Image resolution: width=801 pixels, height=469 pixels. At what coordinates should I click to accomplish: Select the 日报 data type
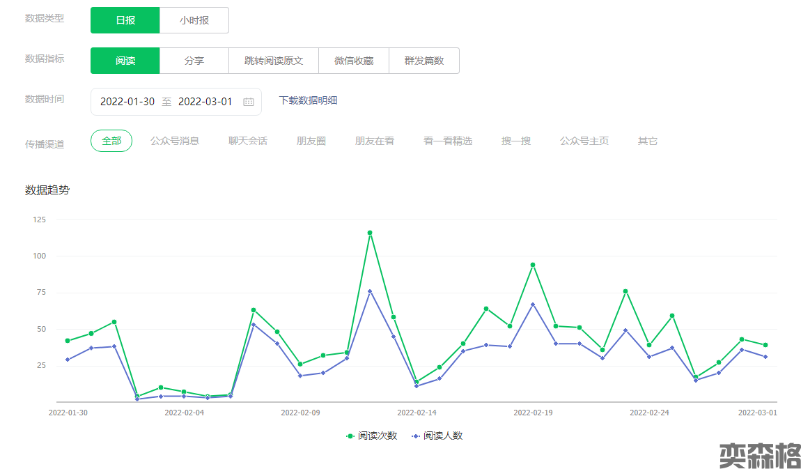(x=125, y=20)
